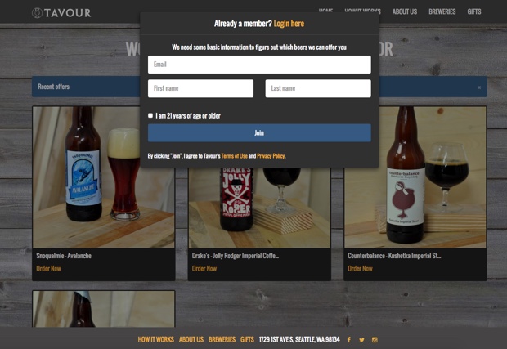The image size is (507, 349).
Task: Click footer About Us link
Action: click(x=191, y=340)
